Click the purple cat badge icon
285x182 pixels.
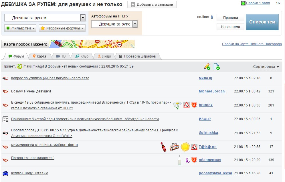[x=187, y=160]
